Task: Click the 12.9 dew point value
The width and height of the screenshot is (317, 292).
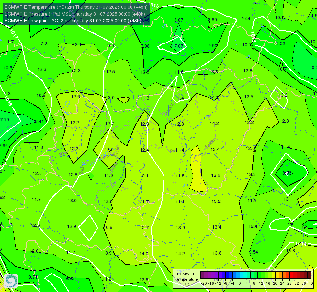Action: 72,226
